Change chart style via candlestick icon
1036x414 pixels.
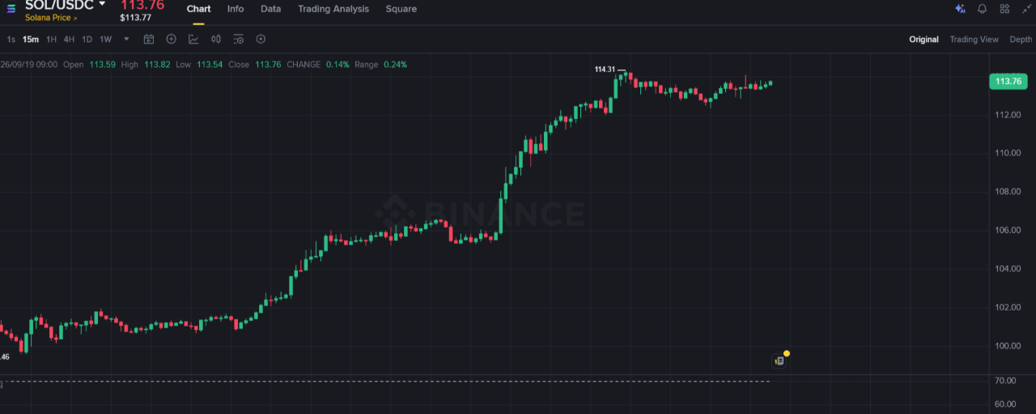[216, 39]
